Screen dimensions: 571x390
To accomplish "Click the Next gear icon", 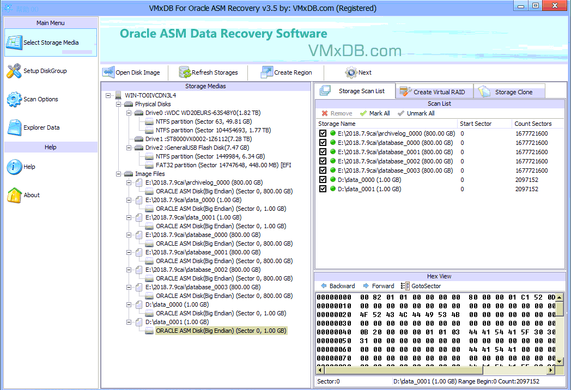I will pyautogui.click(x=351, y=72).
